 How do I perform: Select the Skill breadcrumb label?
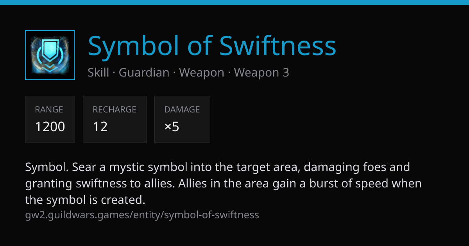(x=98, y=73)
